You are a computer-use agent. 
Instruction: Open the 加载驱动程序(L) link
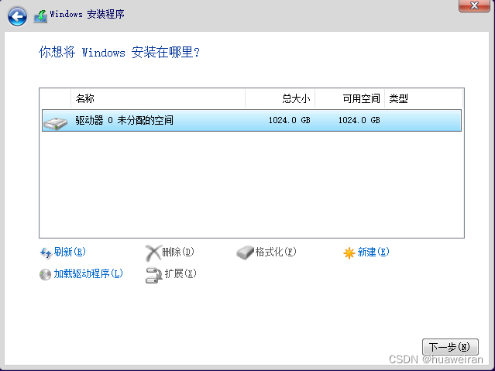88,273
